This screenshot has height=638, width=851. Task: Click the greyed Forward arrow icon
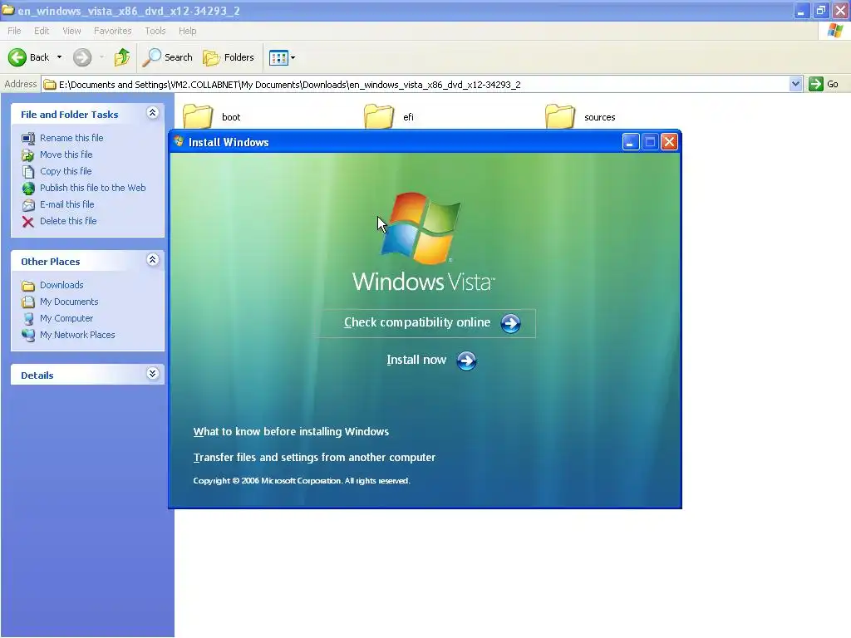pos(82,57)
